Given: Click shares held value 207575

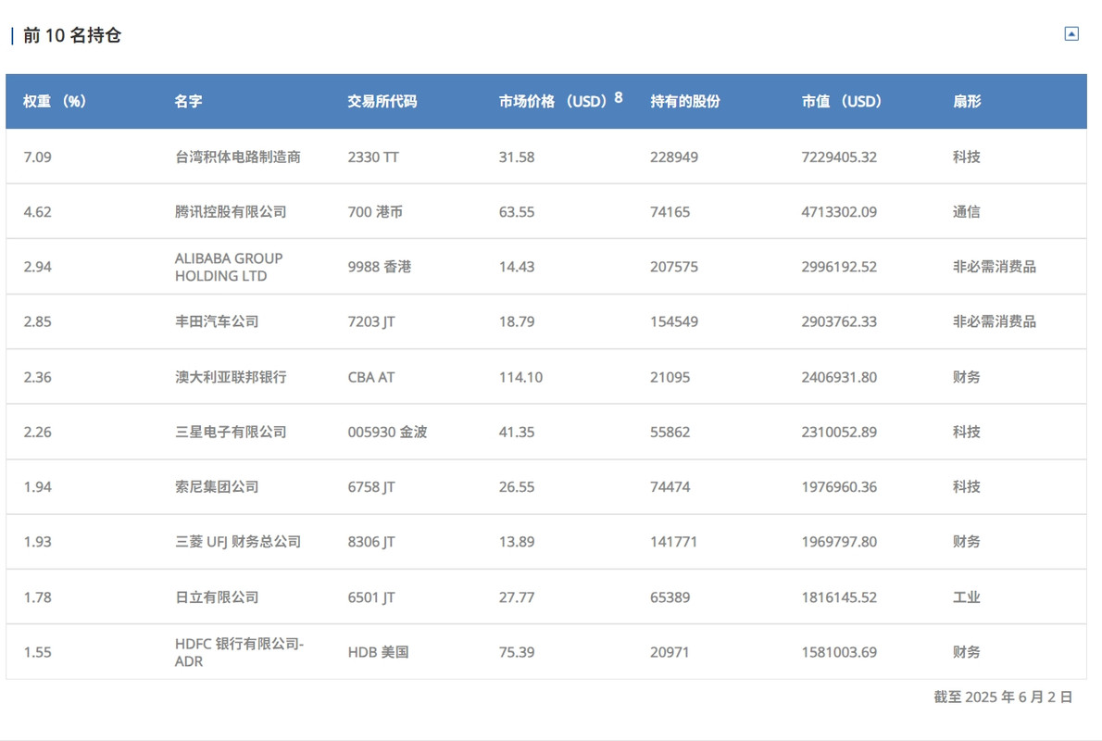Looking at the screenshot, I should click(674, 267).
